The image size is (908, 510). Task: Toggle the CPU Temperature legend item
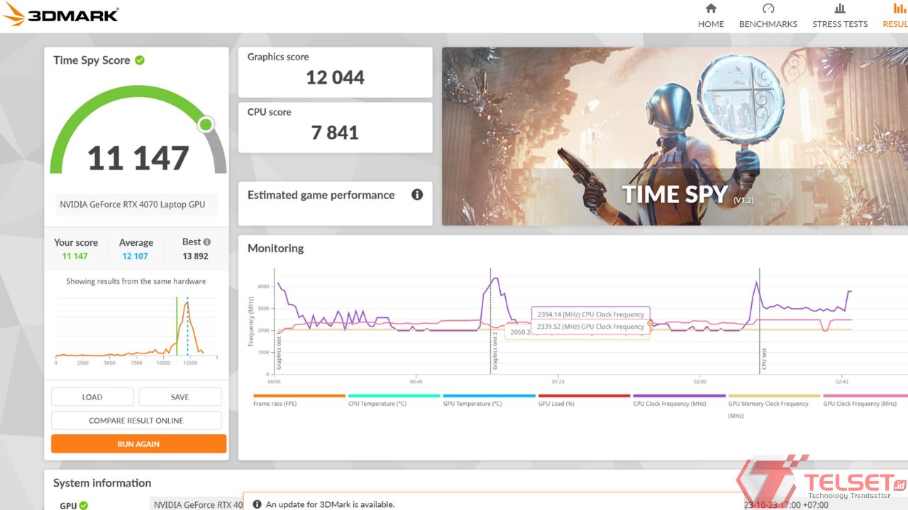click(377, 404)
